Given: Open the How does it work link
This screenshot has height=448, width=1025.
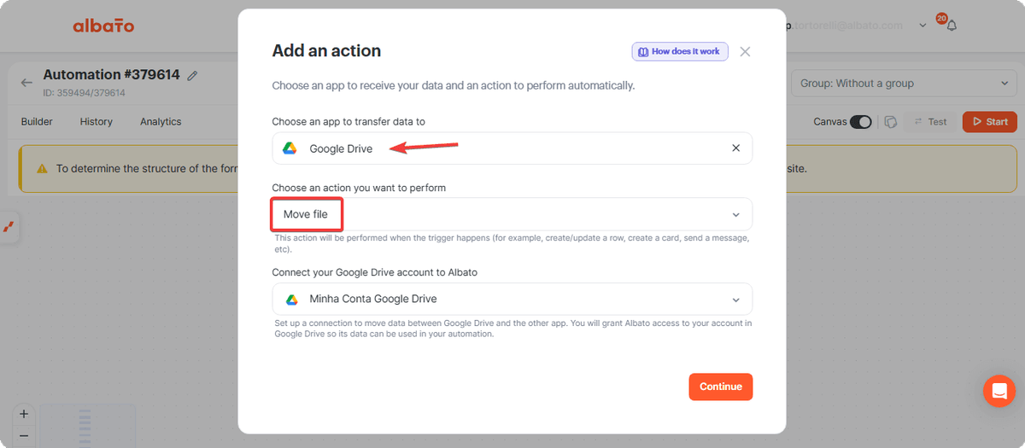Looking at the screenshot, I should (x=679, y=52).
